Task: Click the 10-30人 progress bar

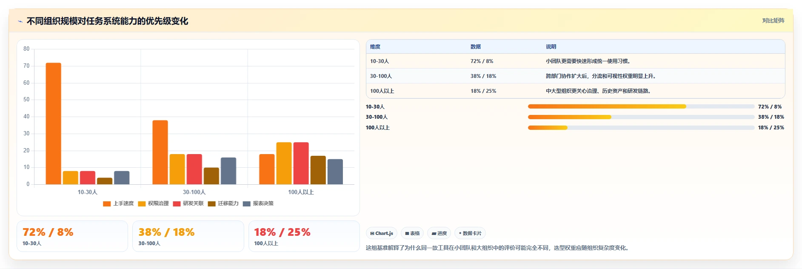Action: pos(641,106)
